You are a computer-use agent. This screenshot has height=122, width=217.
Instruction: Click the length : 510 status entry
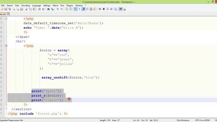pos(105,120)
